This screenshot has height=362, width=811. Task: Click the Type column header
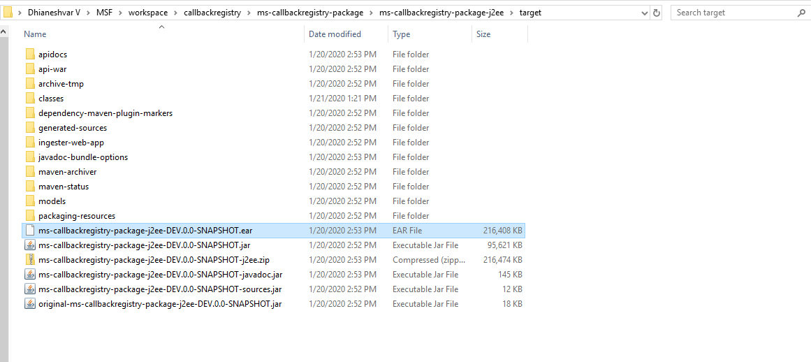click(x=402, y=34)
